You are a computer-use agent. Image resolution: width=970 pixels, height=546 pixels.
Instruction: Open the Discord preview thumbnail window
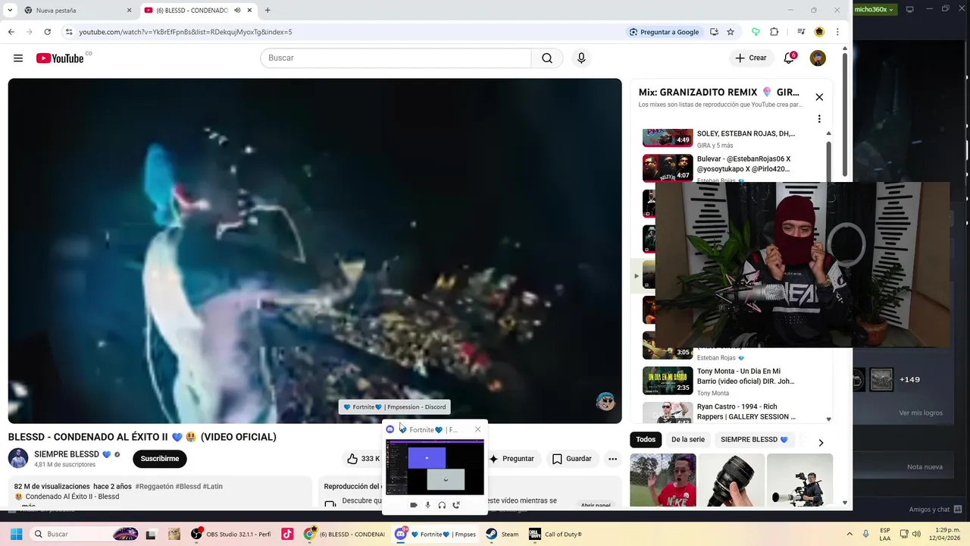[x=435, y=467]
